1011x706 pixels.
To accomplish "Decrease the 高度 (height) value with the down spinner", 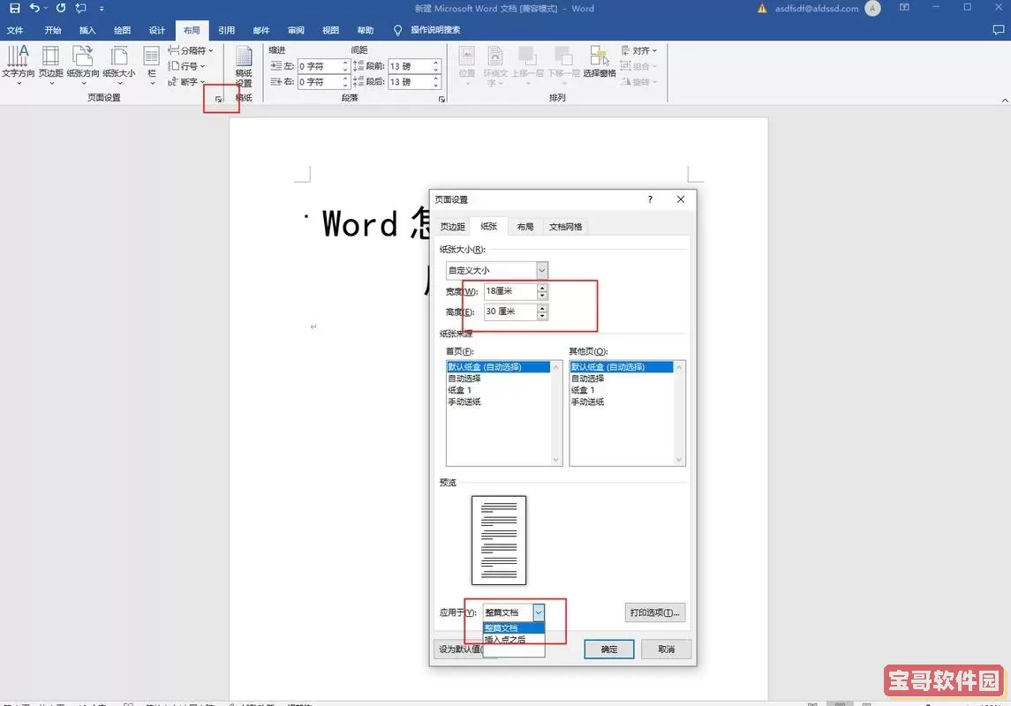I will click(542, 316).
